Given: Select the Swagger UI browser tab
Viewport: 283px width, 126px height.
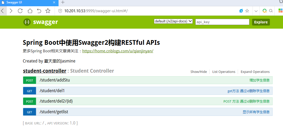Looking at the screenshot, I should 29,3.
